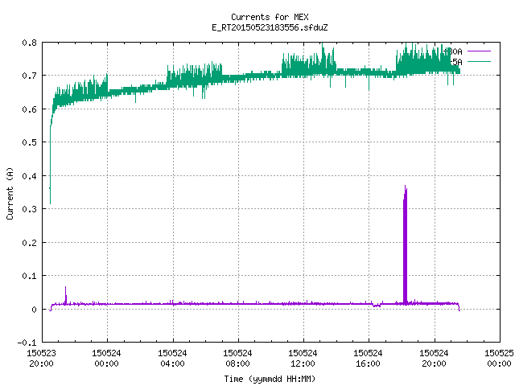The width and height of the screenshot is (515, 386).
Task: Click the 30A legend label
Action: pos(453,51)
